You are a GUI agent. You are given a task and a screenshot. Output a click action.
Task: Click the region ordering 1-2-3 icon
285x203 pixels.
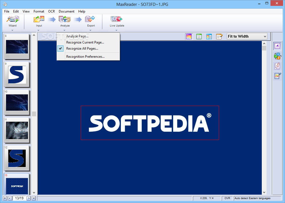pos(277,56)
